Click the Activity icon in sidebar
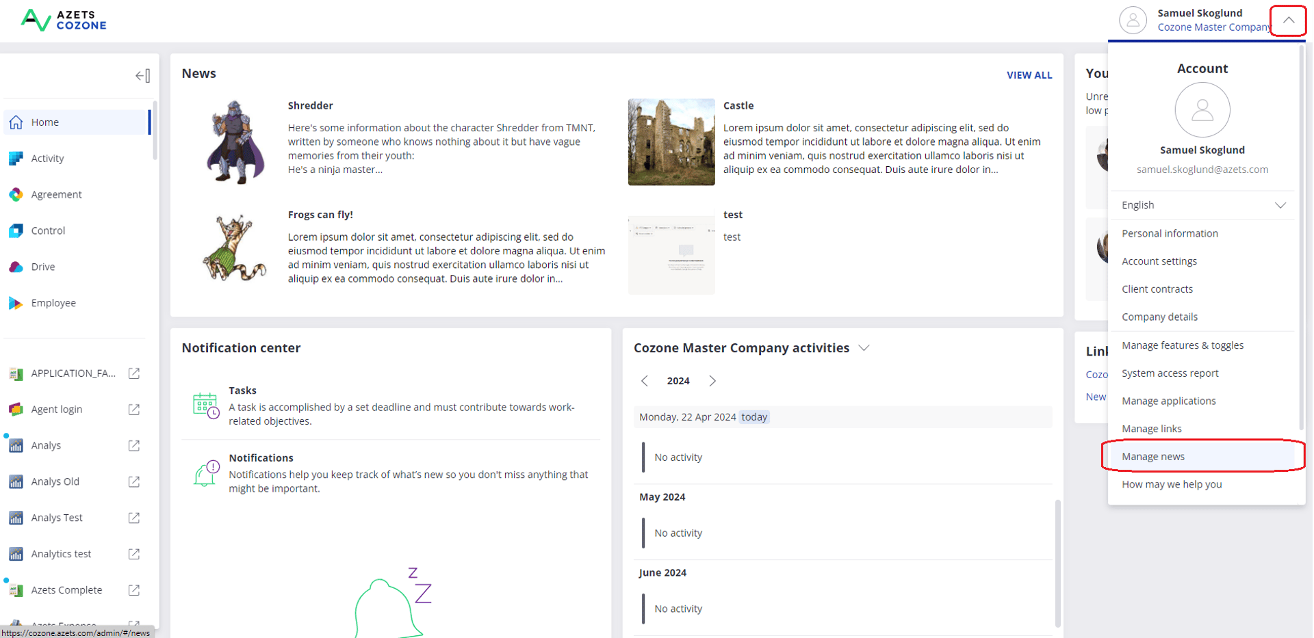The height and width of the screenshot is (638, 1314). (16, 159)
